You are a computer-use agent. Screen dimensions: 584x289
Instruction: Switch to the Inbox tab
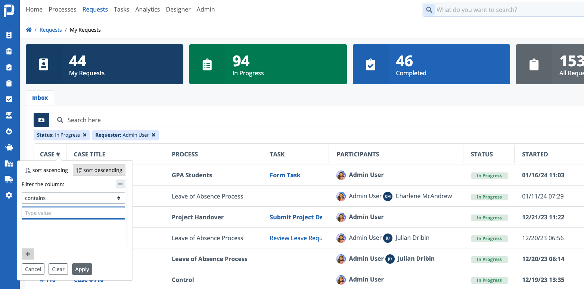click(x=40, y=98)
